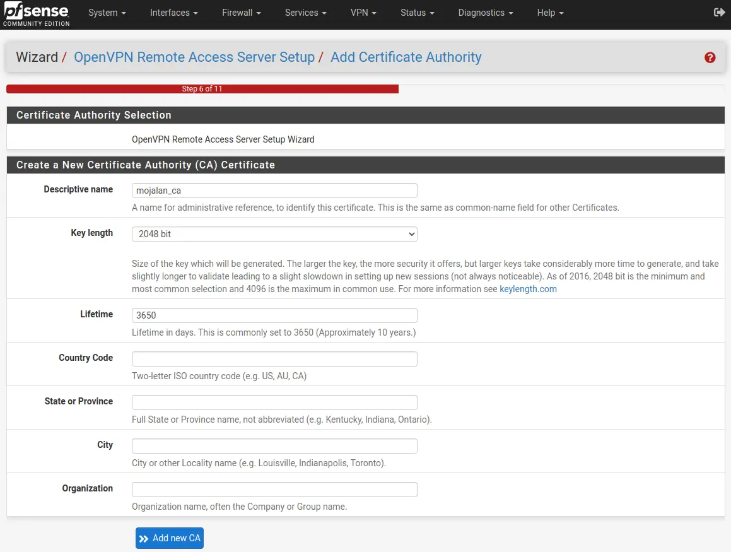Screen dimensions: 731x552
Task: Click the OpenVPN Remote Access Server Setup Wizard text
Action: coord(223,139)
